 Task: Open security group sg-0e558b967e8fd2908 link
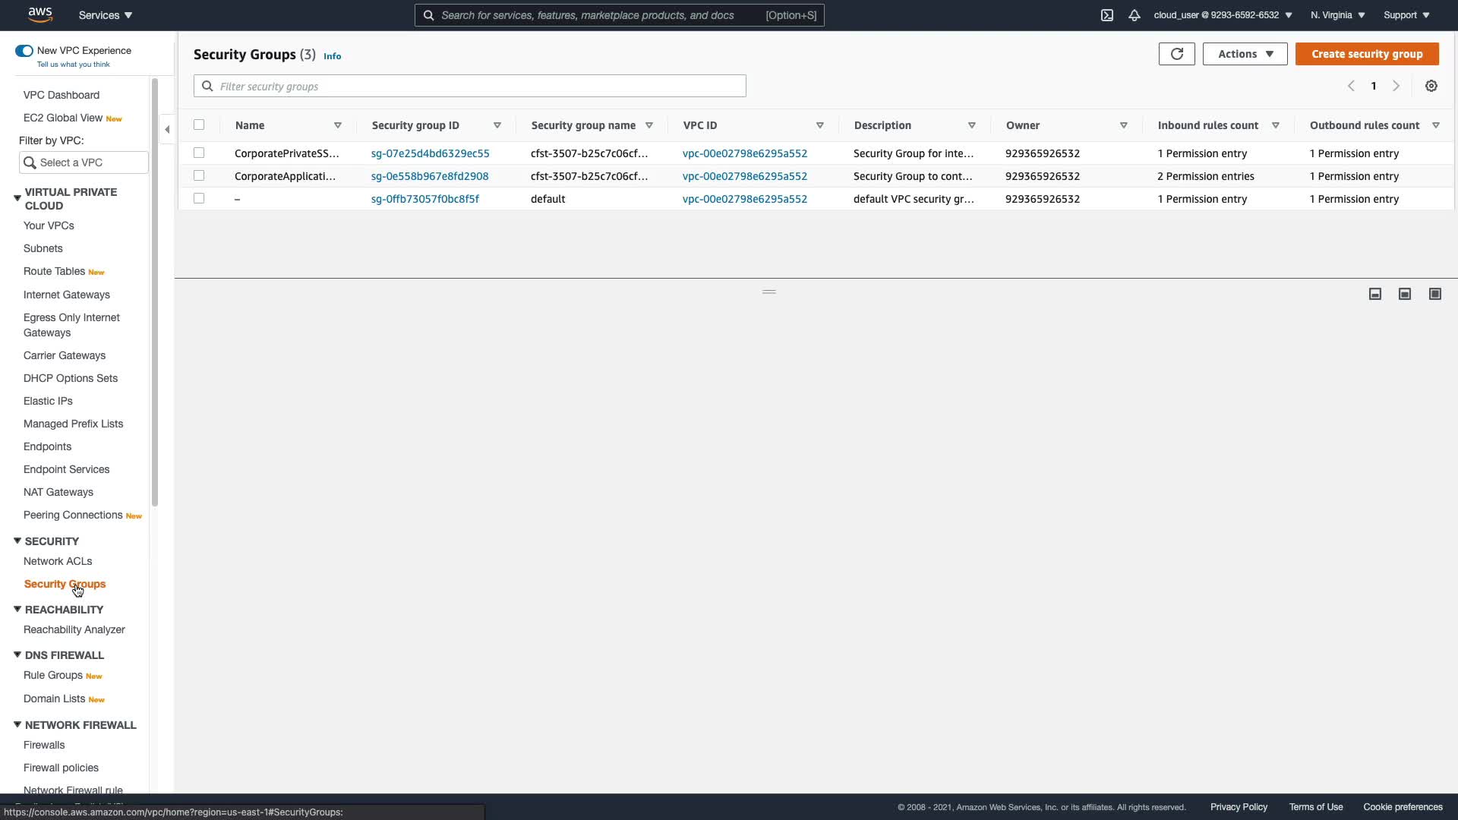(430, 176)
